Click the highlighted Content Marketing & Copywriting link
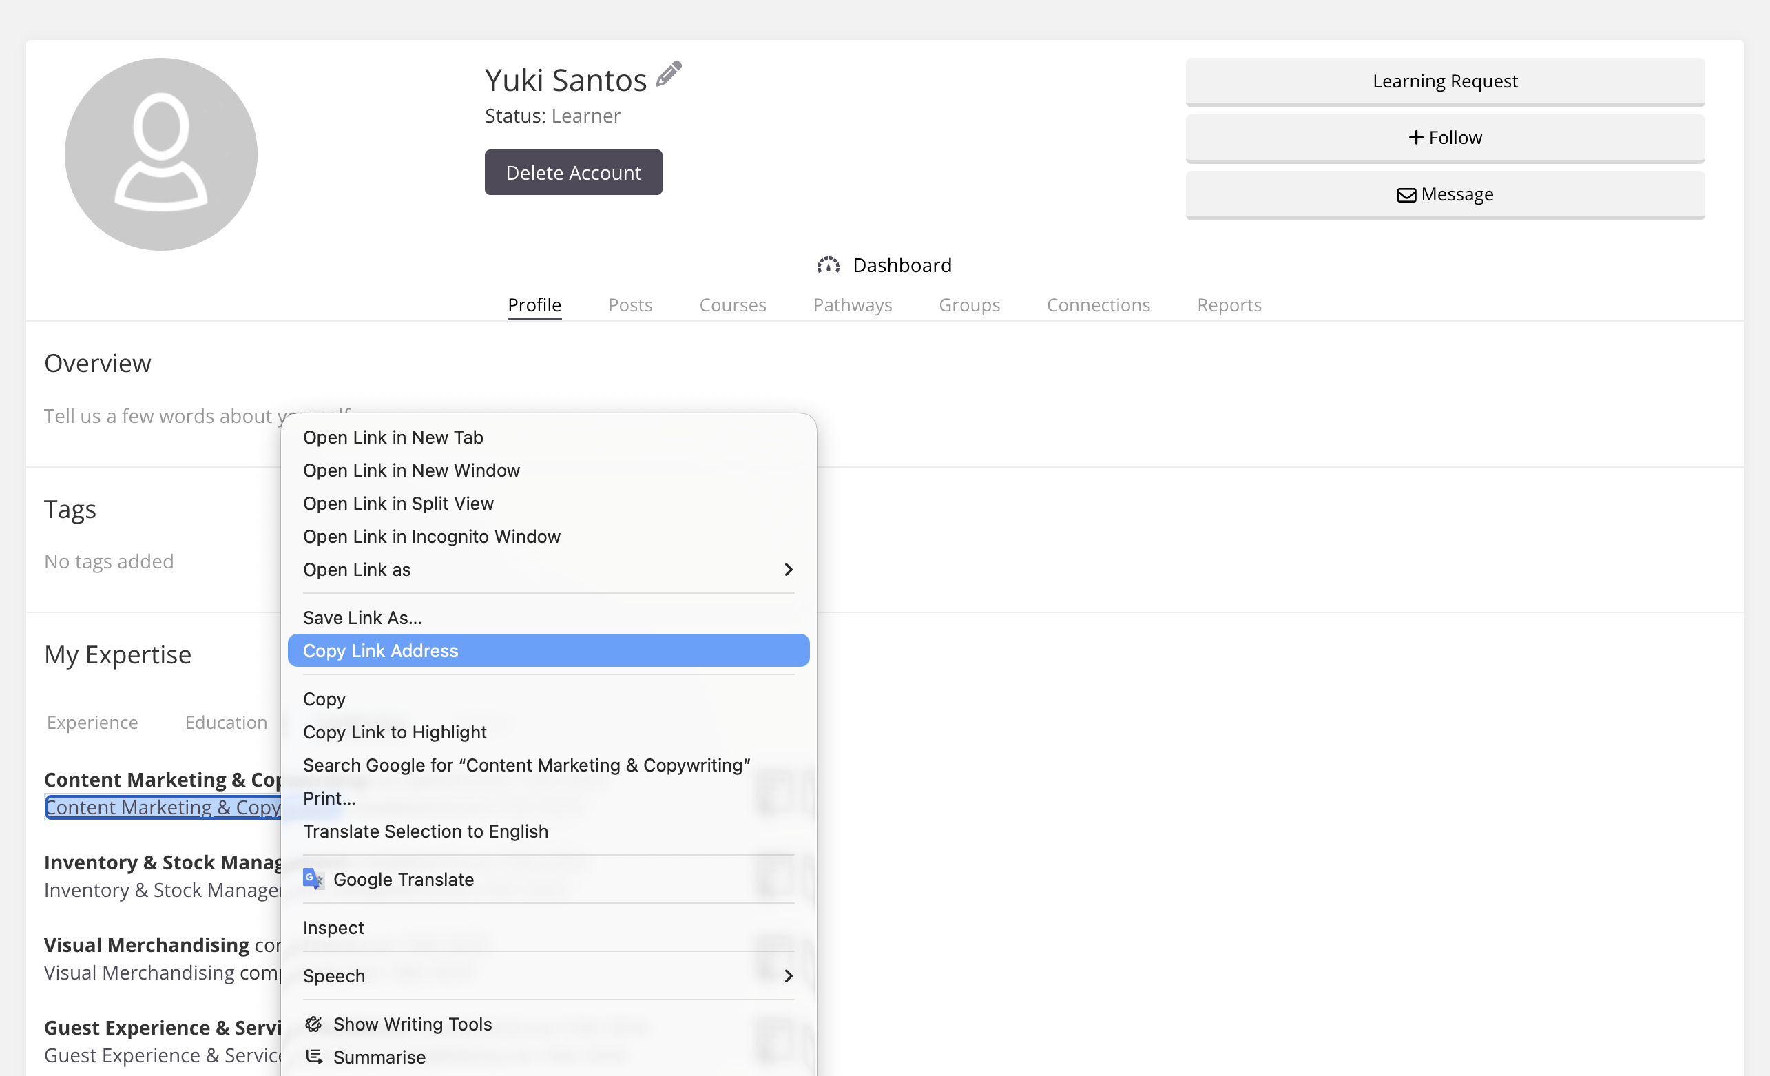 pyautogui.click(x=163, y=807)
